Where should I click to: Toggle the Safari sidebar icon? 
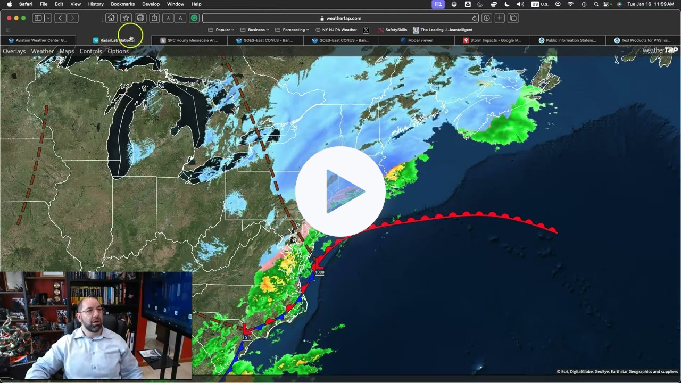pos(37,18)
